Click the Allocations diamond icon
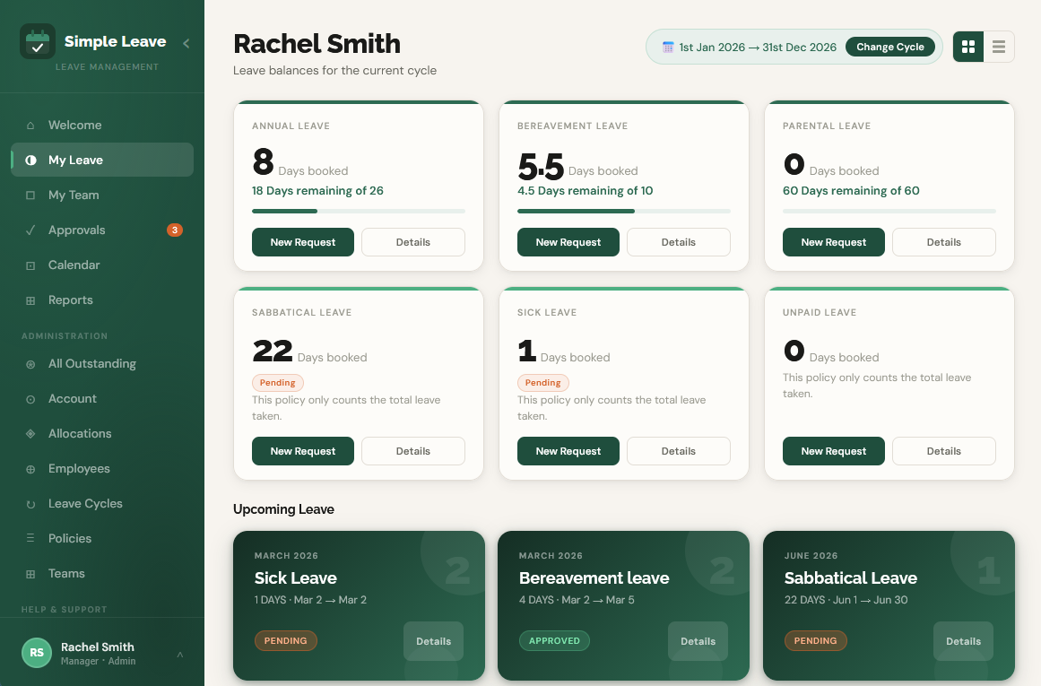1041x686 pixels. 30,434
